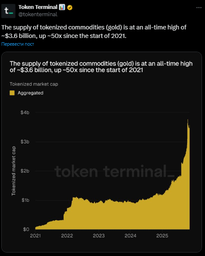Viewport: 205px width, 256px height.
Task: Click the 2021 x-axis label
Action: click(x=35, y=236)
